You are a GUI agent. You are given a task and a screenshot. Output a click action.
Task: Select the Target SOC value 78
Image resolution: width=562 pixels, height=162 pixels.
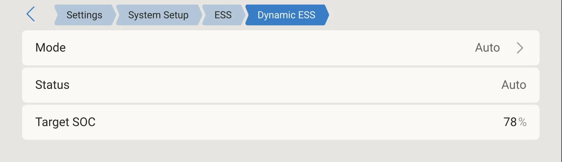[510, 122]
